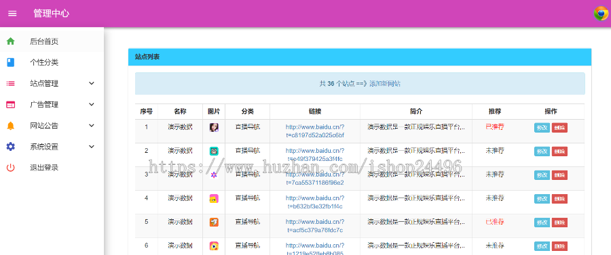Open row 4 site thumbnail image
This screenshot has width=611, height=255.
(x=214, y=199)
